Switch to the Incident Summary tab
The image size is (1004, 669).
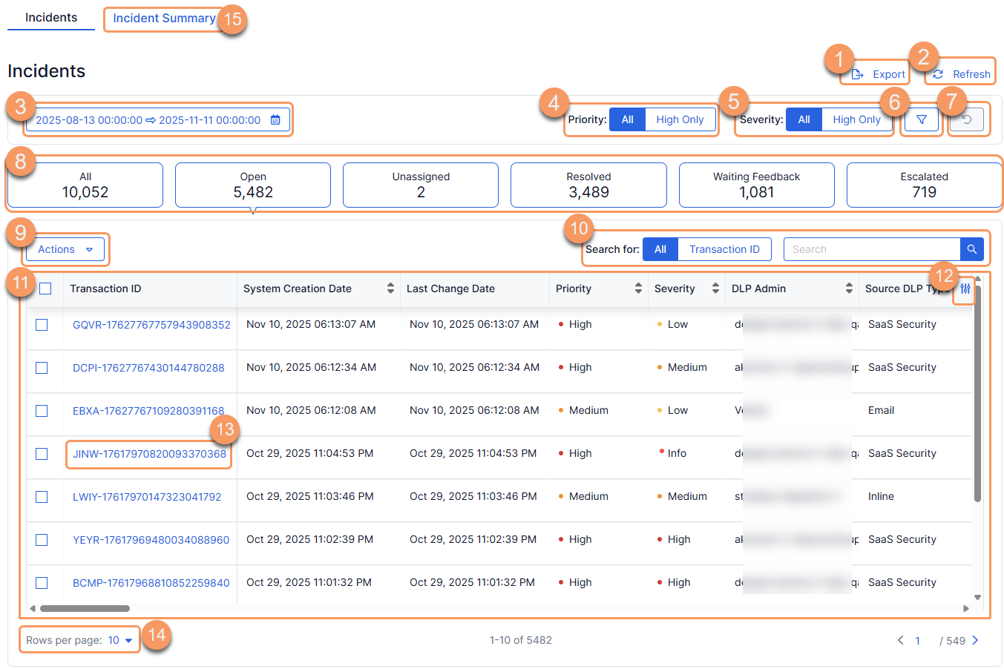click(x=163, y=18)
